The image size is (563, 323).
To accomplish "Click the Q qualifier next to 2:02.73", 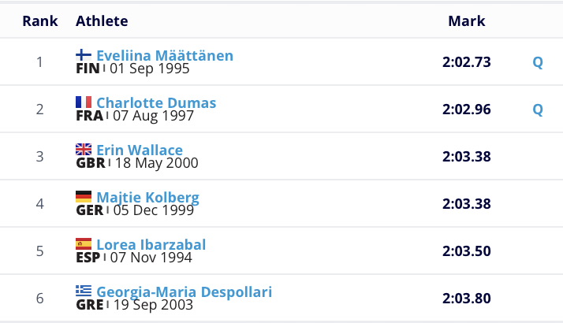I will click(x=538, y=62).
